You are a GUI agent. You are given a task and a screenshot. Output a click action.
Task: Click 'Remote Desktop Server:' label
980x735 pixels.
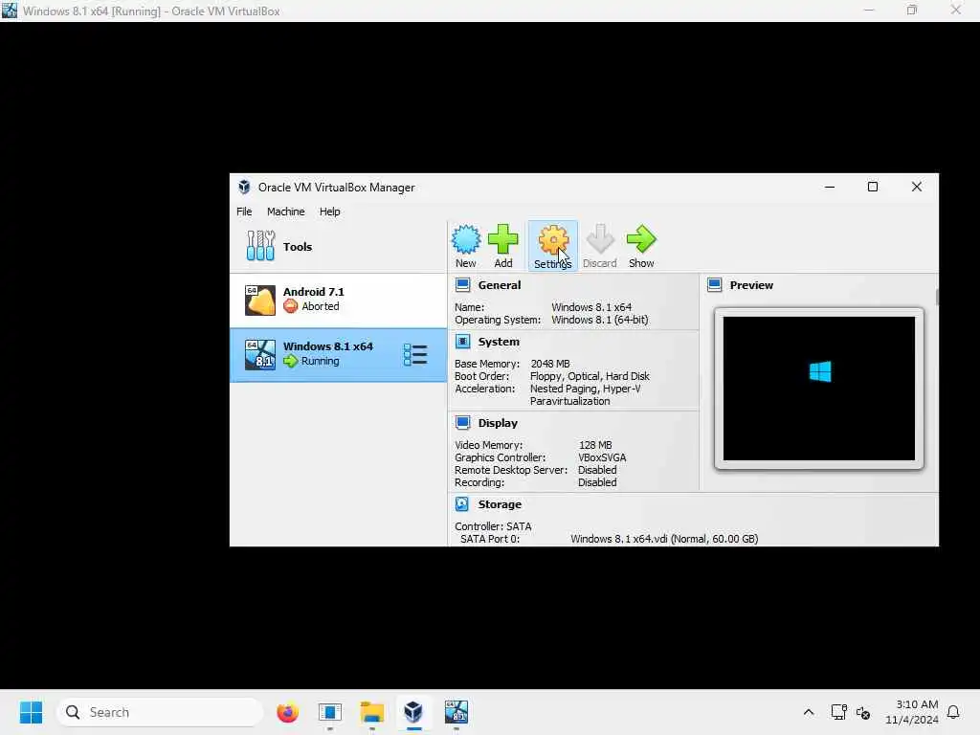pos(511,470)
